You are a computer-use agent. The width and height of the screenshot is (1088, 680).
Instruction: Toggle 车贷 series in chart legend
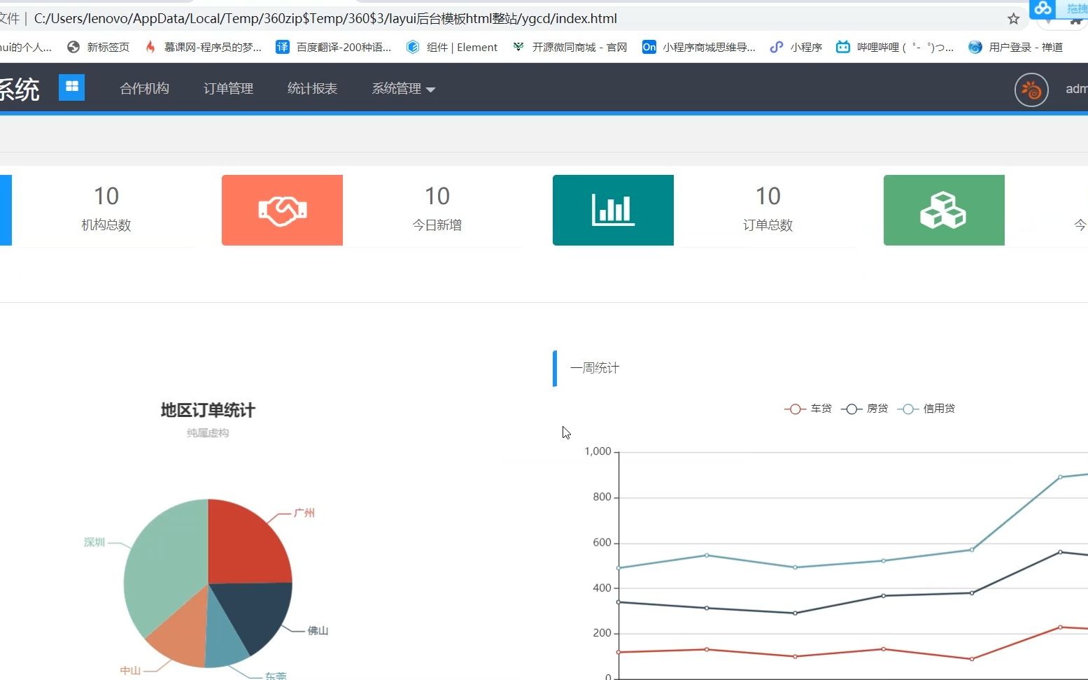click(808, 409)
